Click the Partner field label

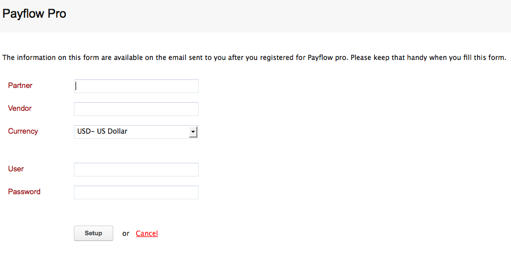pos(20,86)
